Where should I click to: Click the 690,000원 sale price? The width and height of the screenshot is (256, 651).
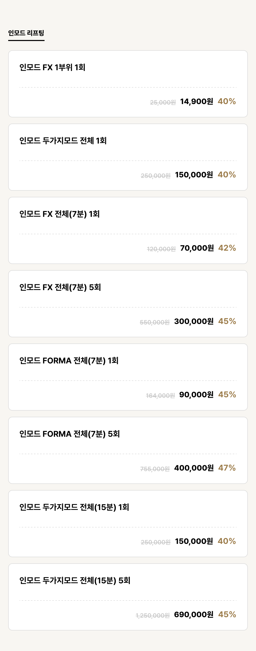[194, 615]
